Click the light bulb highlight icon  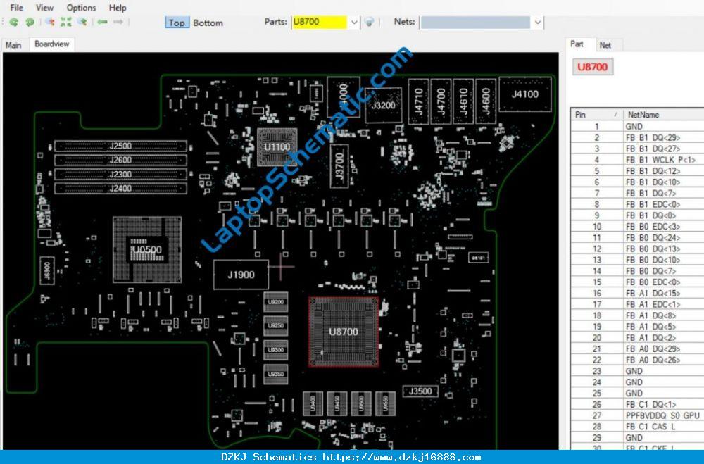[369, 22]
